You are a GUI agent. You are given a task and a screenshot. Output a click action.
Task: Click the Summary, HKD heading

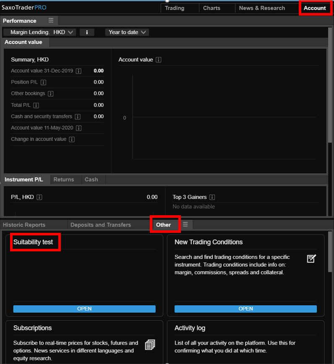click(30, 60)
